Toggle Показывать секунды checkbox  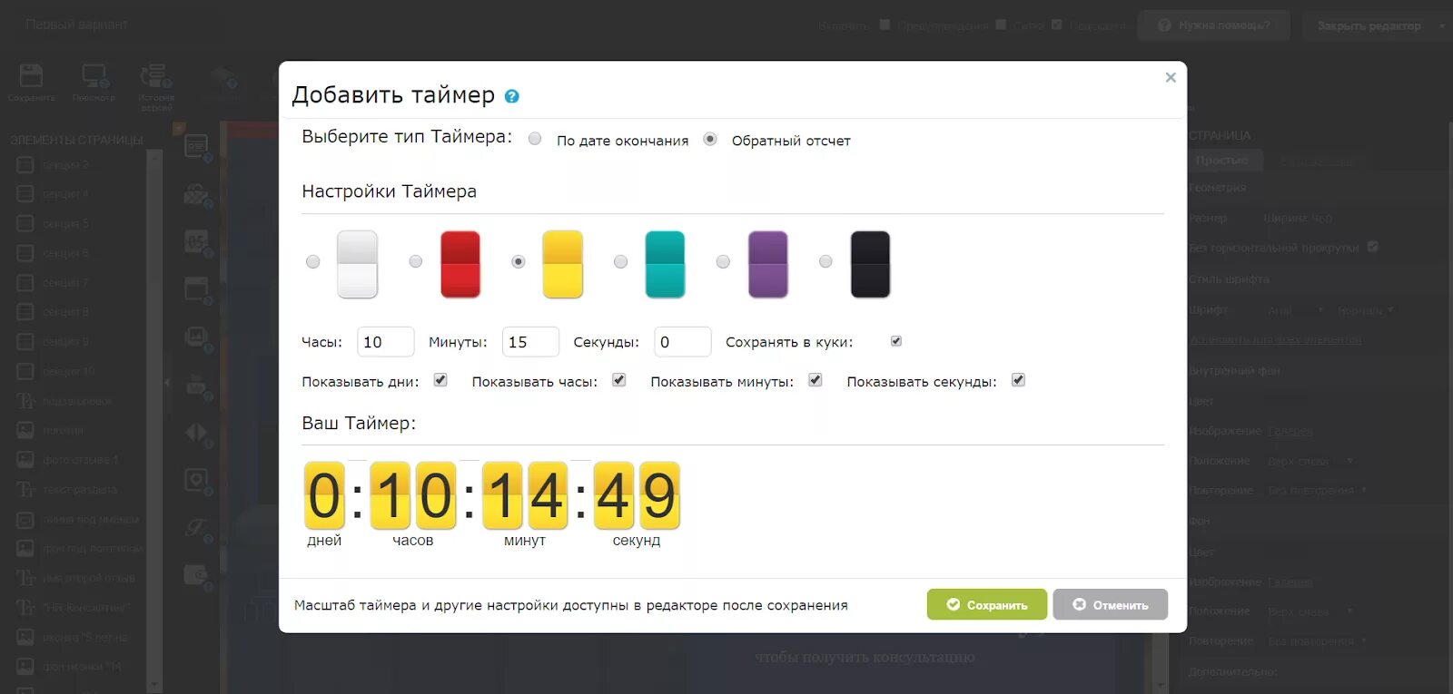[1018, 380]
